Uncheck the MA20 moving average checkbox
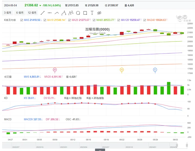The image size is (195, 151). [70, 20]
